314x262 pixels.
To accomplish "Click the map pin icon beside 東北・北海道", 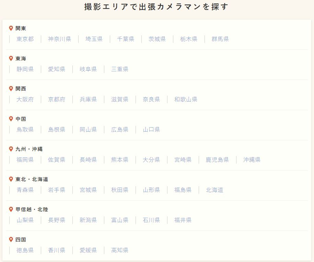I will click(11, 179).
